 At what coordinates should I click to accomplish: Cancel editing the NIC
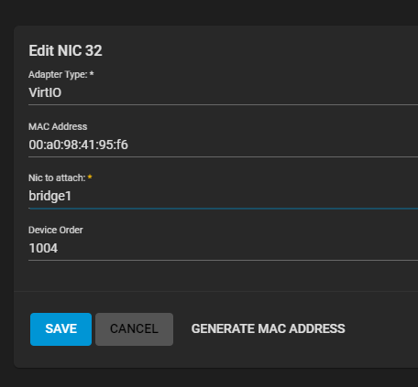click(x=134, y=329)
